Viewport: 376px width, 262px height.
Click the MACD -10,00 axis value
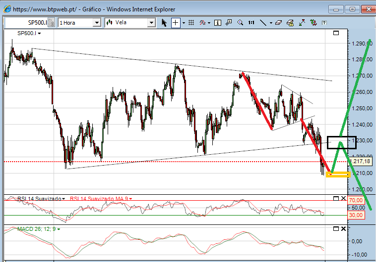tap(359, 255)
